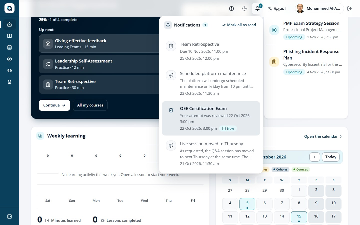Click the log out icon
Image resolution: width=360 pixels, height=225 pixels.
click(349, 8)
